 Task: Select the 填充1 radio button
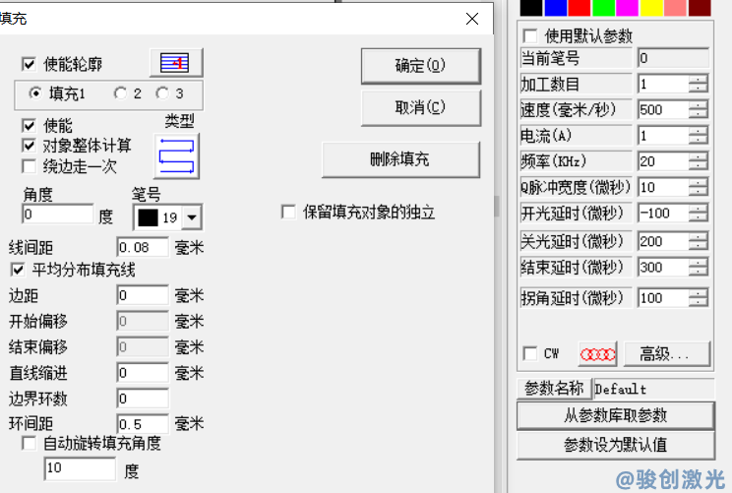pyautogui.click(x=35, y=93)
